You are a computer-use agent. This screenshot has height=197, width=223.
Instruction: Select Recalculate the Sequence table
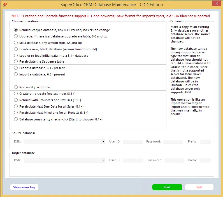(x=16, y=61)
